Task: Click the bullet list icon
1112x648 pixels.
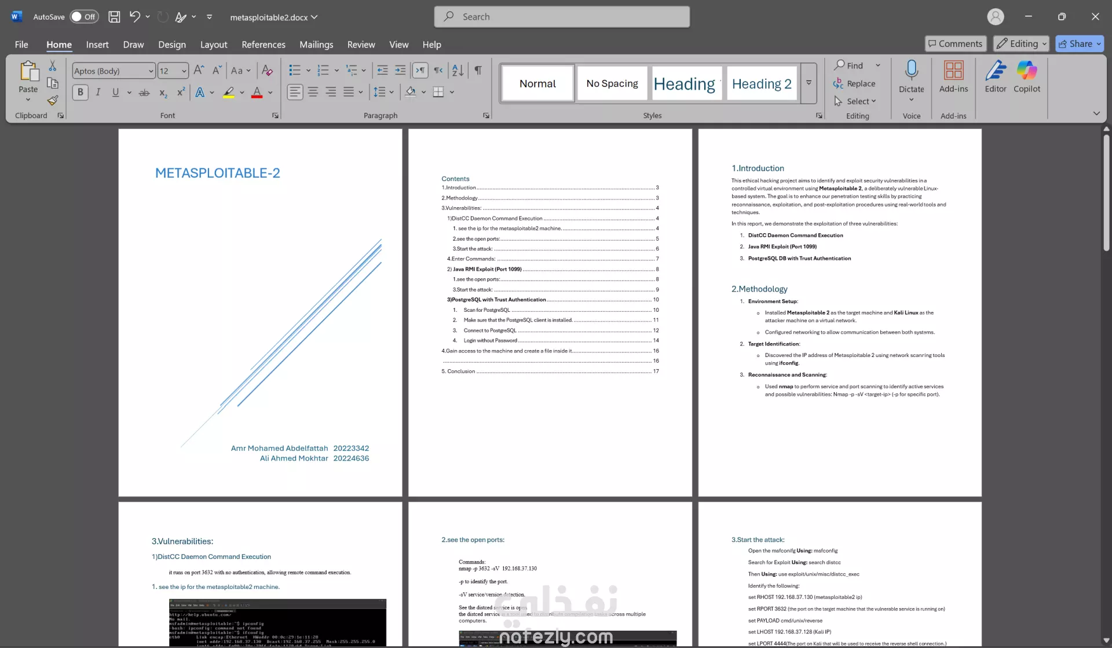Action: pyautogui.click(x=295, y=71)
